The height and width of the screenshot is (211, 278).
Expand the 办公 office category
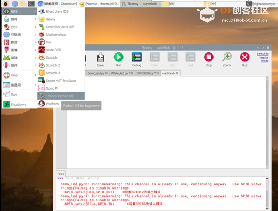click(20, 27)
